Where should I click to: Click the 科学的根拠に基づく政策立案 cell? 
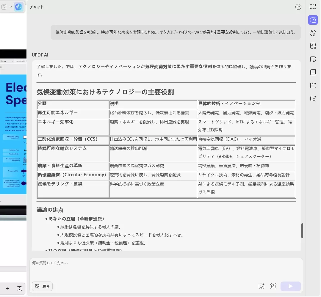(153, 189)
